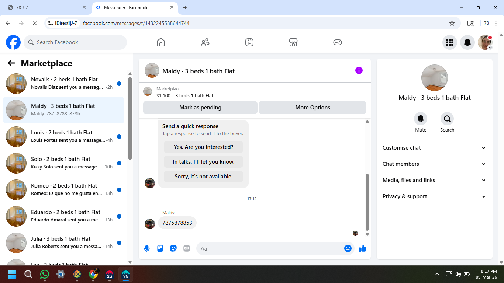Mute the Maldy conversation
This screenshot has height=283, width=504.
(x=421, y=119)
